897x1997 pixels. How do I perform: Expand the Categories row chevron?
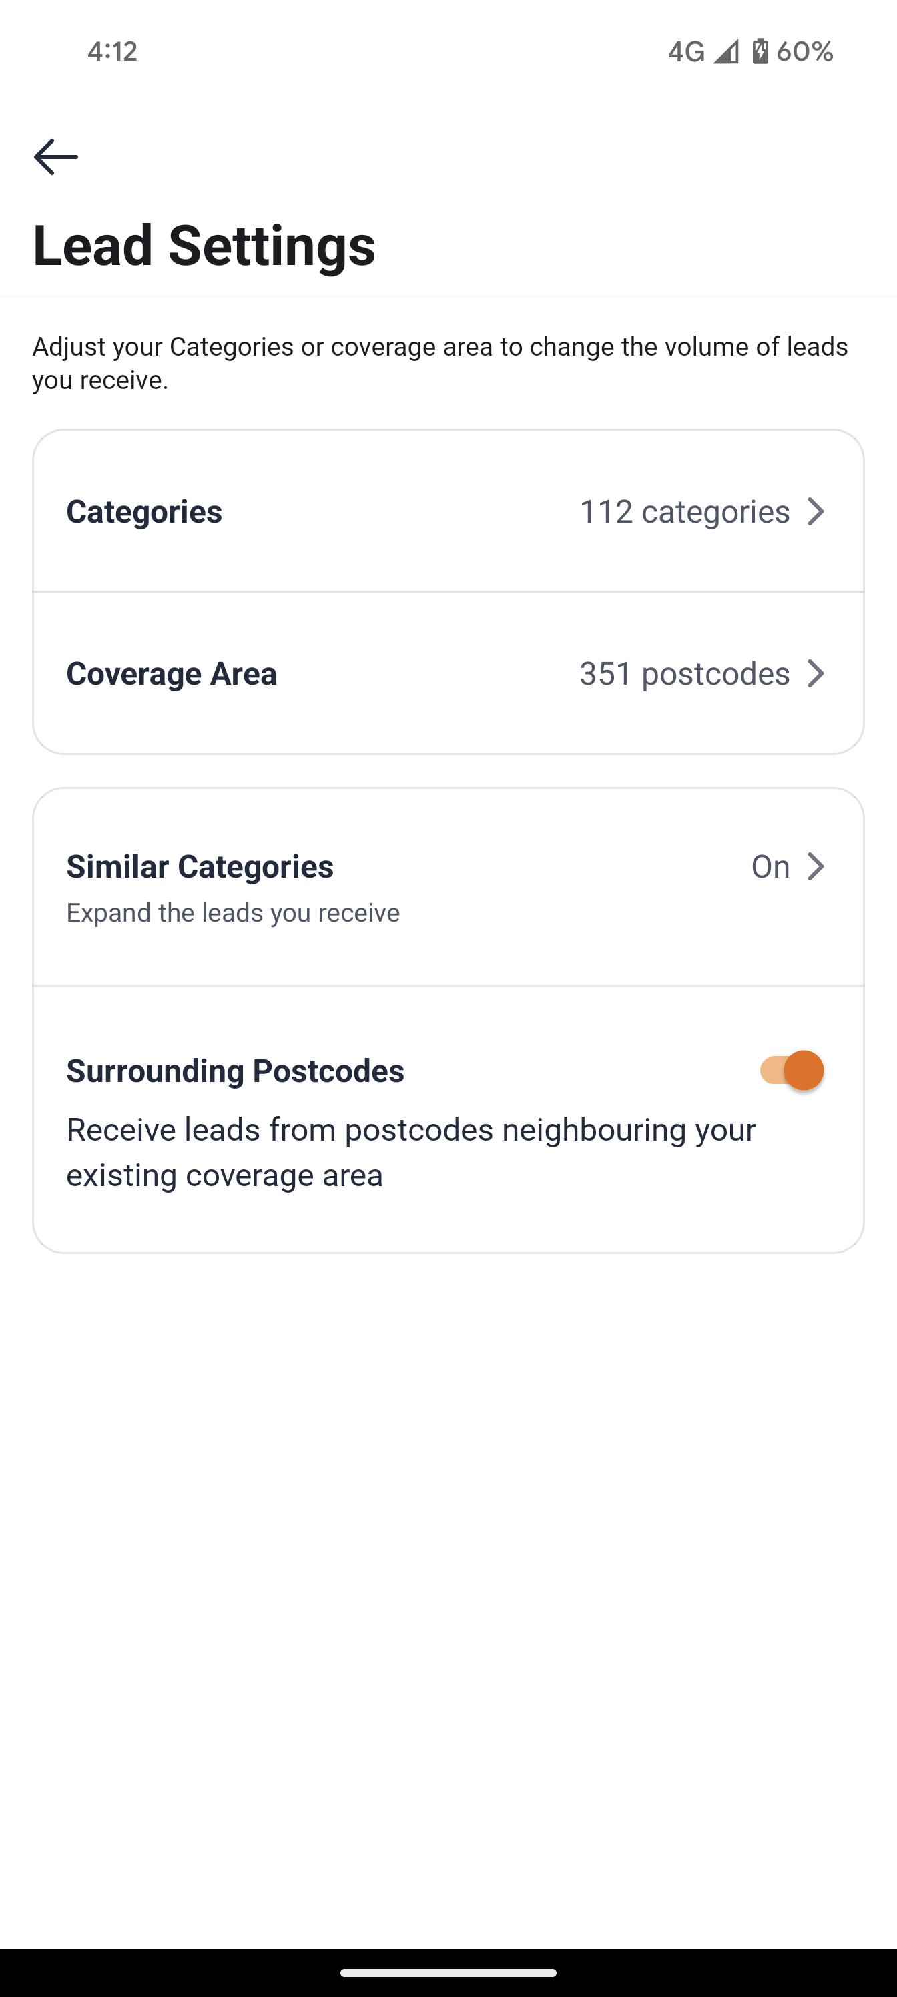point(816,512)
